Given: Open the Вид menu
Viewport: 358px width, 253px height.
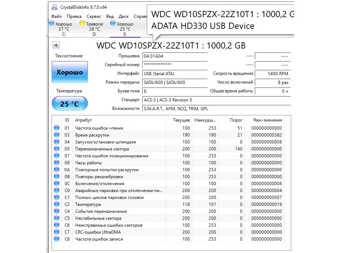Looking at the screenshot, I should click(110, 16).
